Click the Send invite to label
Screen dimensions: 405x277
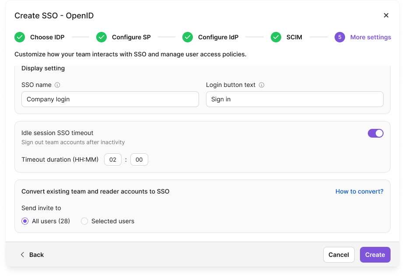pyautogui.click(x=41, y=208)
